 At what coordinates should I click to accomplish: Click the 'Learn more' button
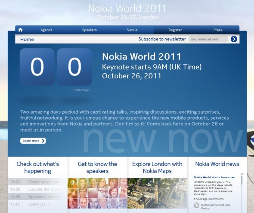pyautogui.click(x=33, y=141)
